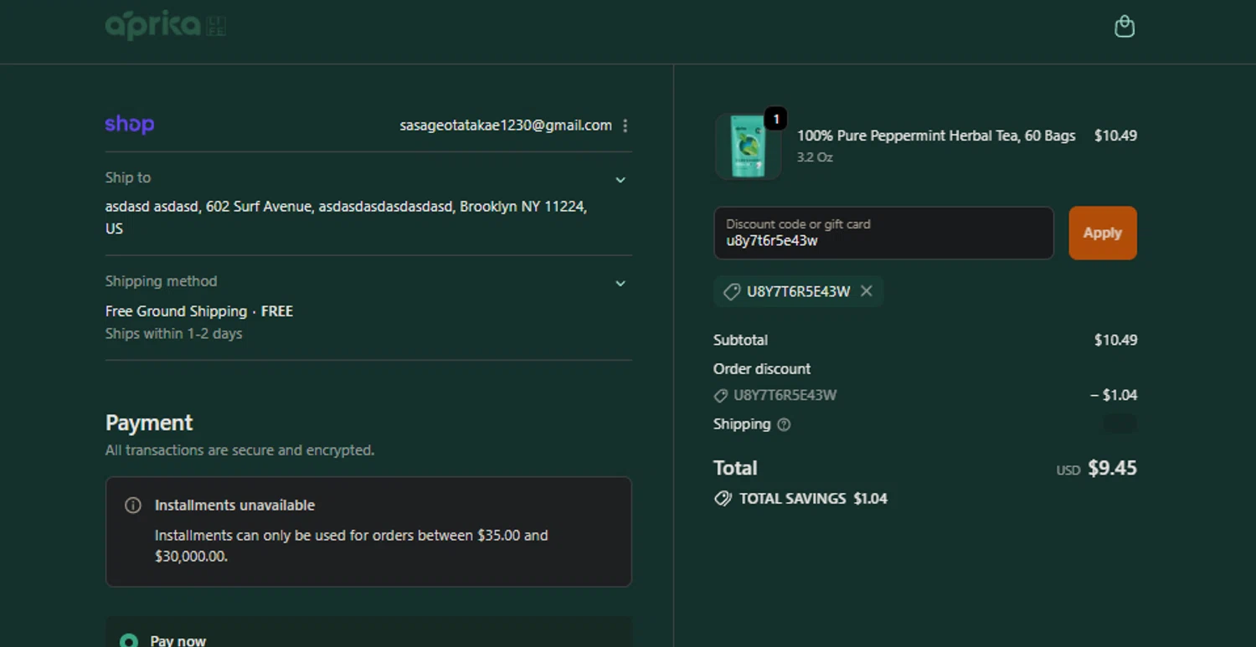The height and width of the screenshot is (647, 1256).
Task: Click the tag icon beside Order discount code
Action: click(720, 395)
